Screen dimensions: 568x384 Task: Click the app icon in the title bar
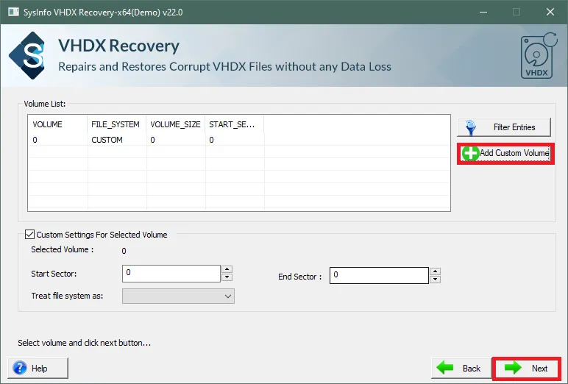click(x=13, y=12)
